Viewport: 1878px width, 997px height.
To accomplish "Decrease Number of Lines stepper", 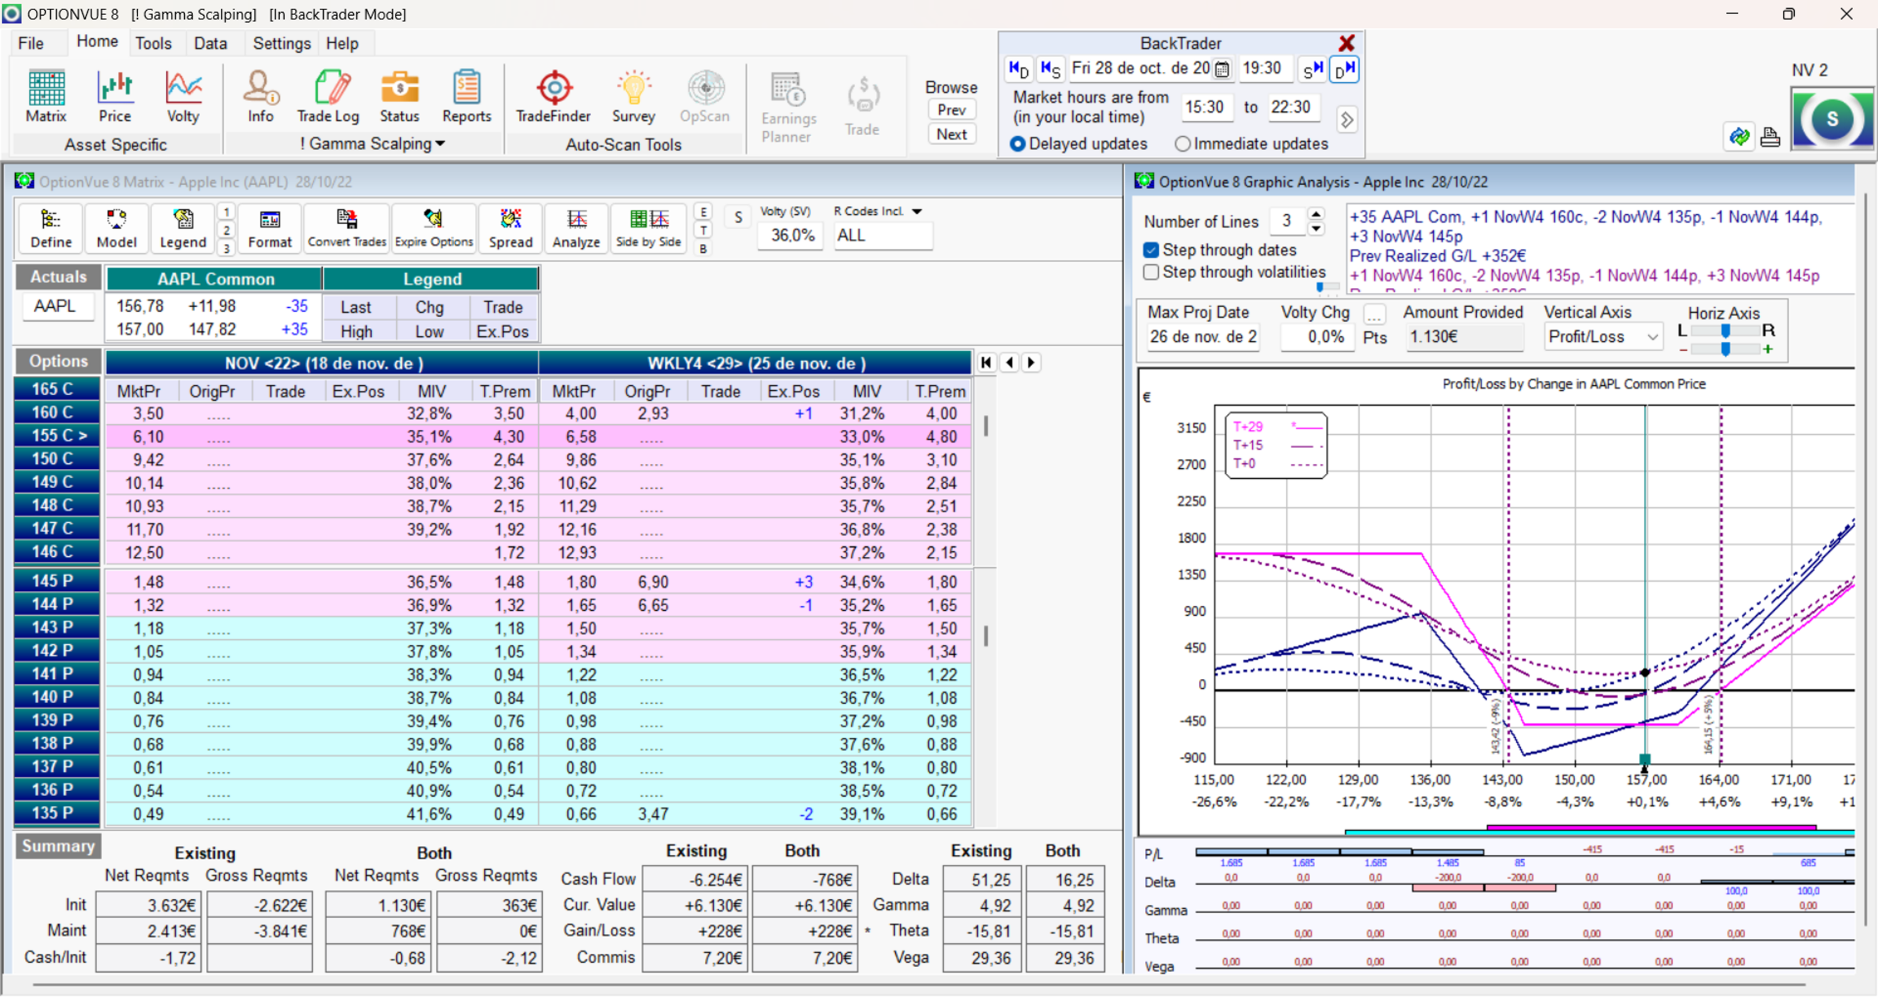I will coord(1316,229).
